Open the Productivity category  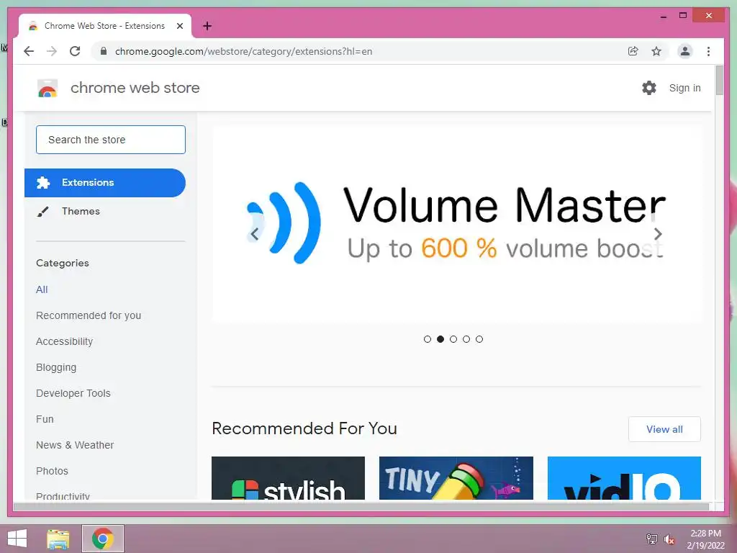point(63,495)
